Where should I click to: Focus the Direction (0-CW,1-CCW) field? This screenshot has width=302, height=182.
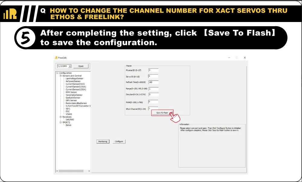[x=154, y=95]
